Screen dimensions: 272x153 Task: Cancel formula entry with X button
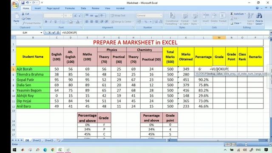click(x=50, y=33)
